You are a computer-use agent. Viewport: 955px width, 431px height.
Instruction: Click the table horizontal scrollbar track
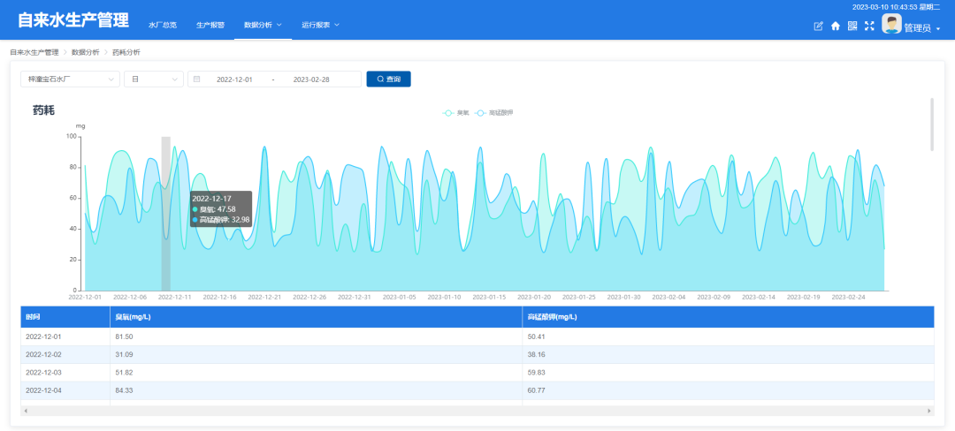[477, 411]
